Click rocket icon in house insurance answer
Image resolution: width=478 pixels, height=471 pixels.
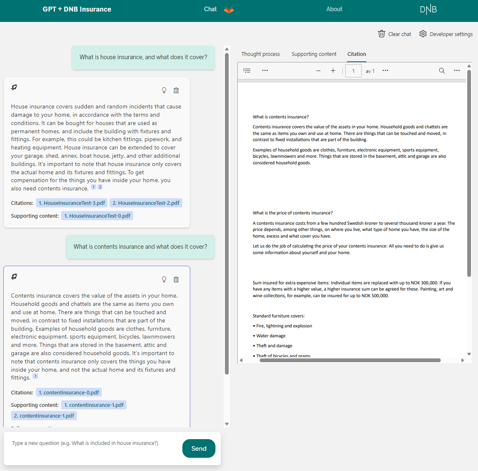coord(14,87)
